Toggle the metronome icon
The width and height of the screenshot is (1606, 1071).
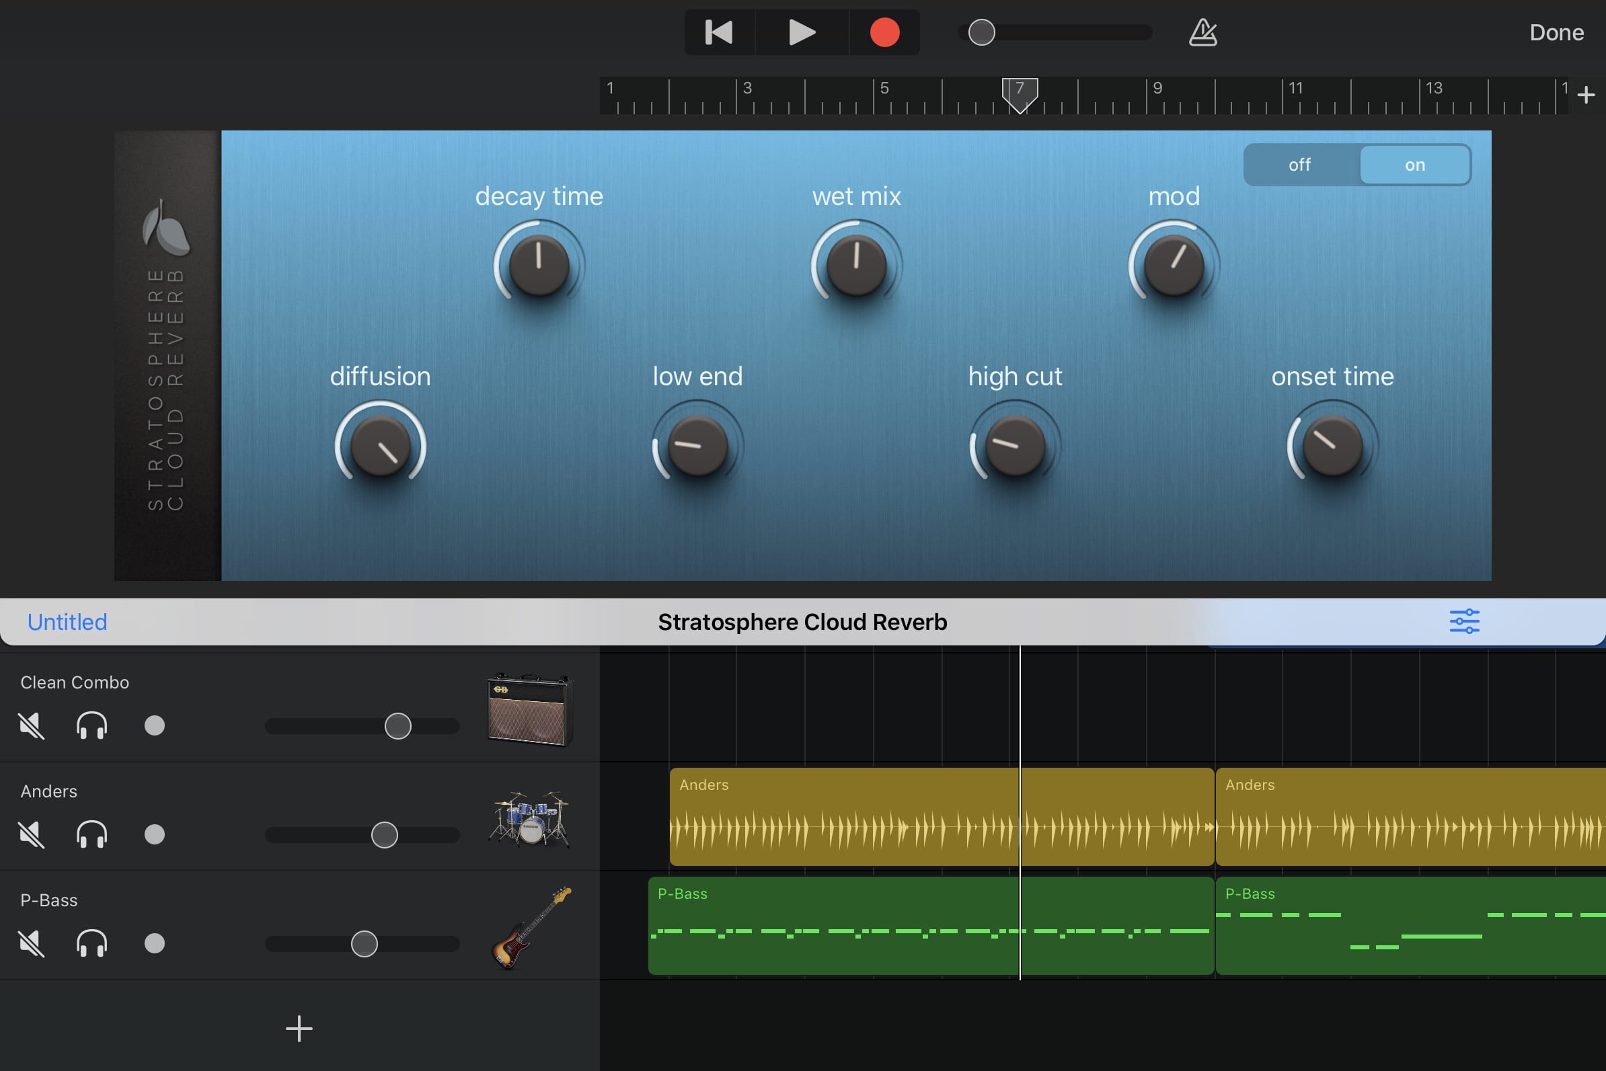[x=1203, y=32]
